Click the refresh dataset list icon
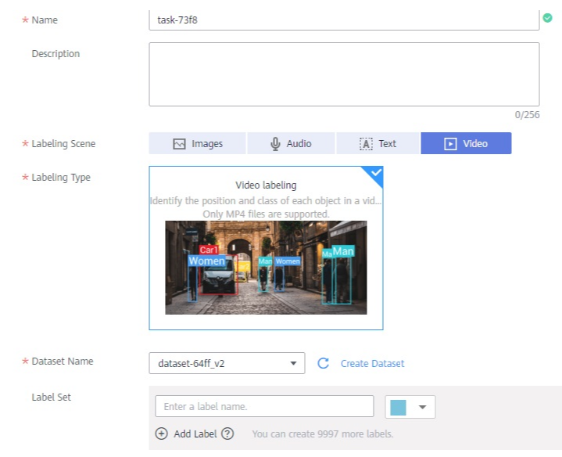The height and width of the screenshot is (457, 562). coord(323,363)
